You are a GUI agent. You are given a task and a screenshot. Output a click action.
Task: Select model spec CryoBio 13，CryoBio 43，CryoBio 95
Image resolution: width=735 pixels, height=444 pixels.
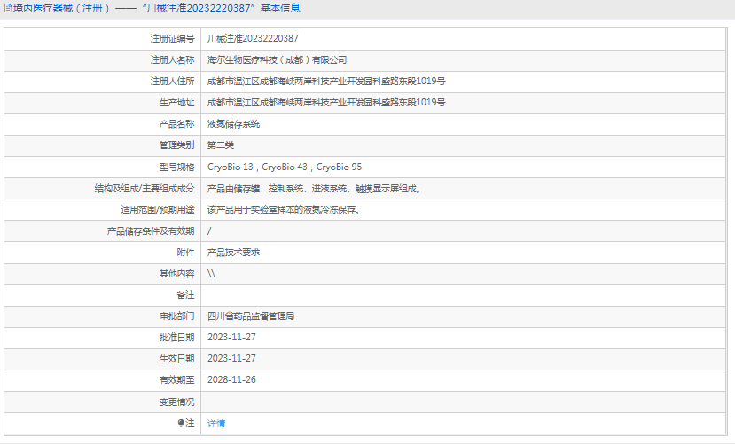[285, 167]
